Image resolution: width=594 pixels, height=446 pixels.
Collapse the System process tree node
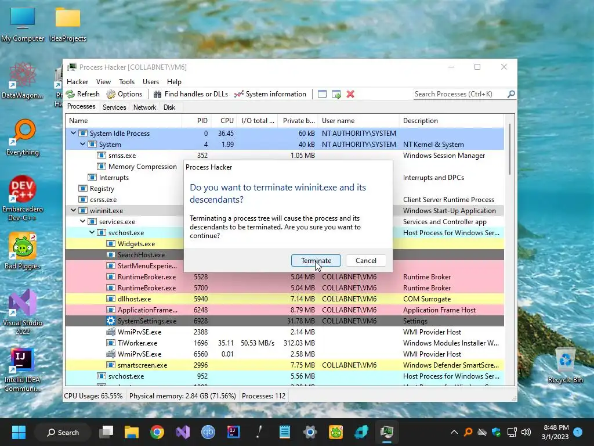[x=82, y=144]
